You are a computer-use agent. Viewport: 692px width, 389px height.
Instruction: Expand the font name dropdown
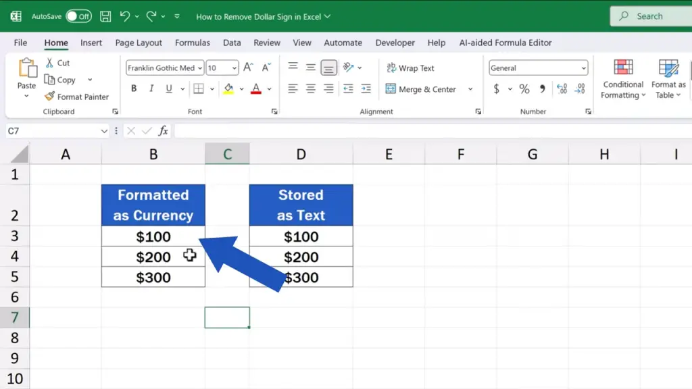pos(199,68)
